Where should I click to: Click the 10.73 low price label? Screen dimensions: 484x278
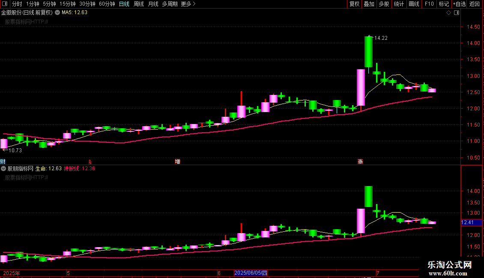tap(15, 151)
